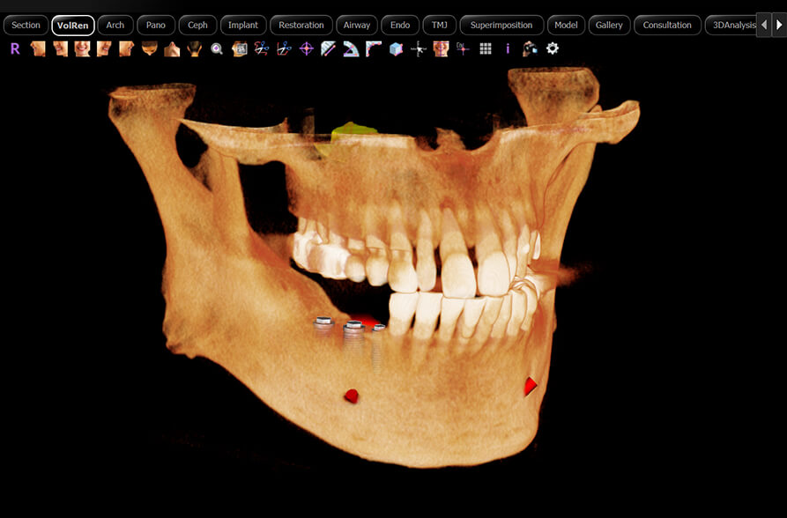Go to the Superimposition tab
The height and width of the screenshot is (518, 787).
click(x=501, y=26)
